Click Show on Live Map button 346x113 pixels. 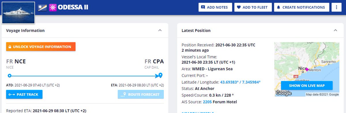point(307,86)
